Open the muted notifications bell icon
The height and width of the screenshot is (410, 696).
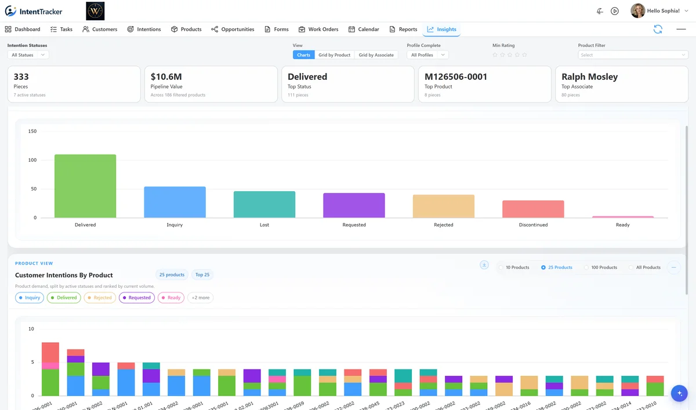(x=600, y=11)
